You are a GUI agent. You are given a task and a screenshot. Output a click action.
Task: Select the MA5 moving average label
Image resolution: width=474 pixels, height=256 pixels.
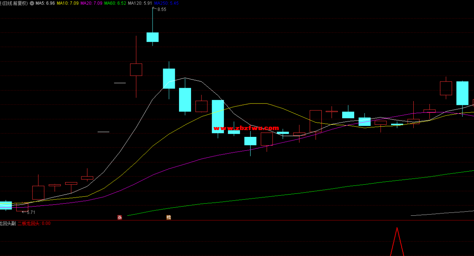45,3
